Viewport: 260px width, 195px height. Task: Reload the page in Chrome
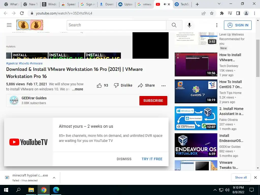(22, 13)
